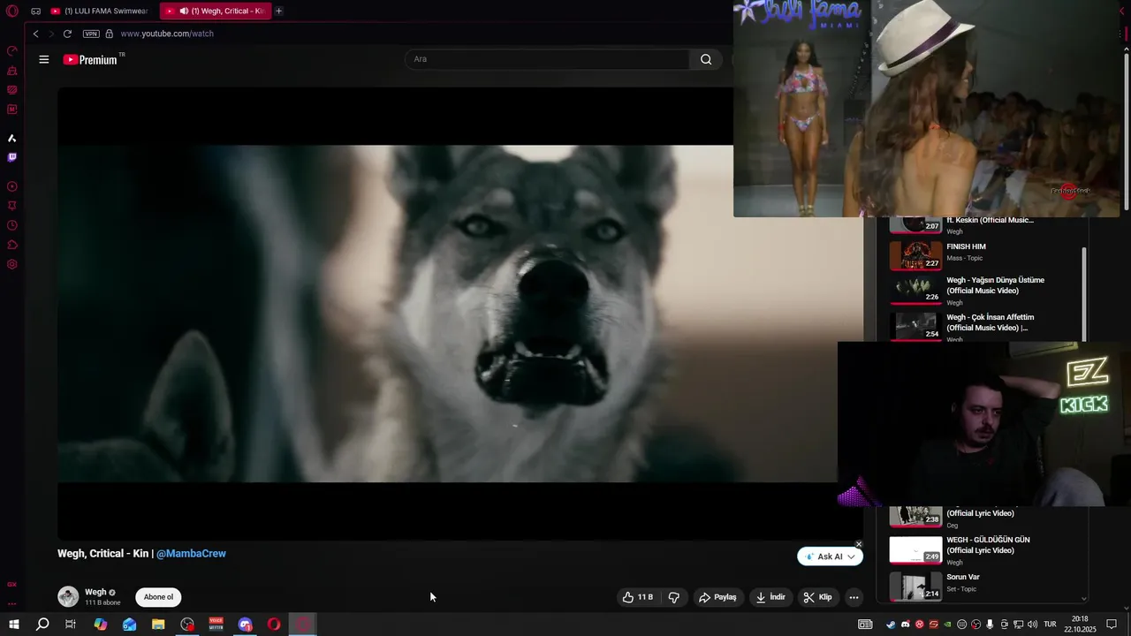Viewport: 1131px width, 636px height.
Task: Open Wegh channel avatar
Action: [x=68, y=596]
